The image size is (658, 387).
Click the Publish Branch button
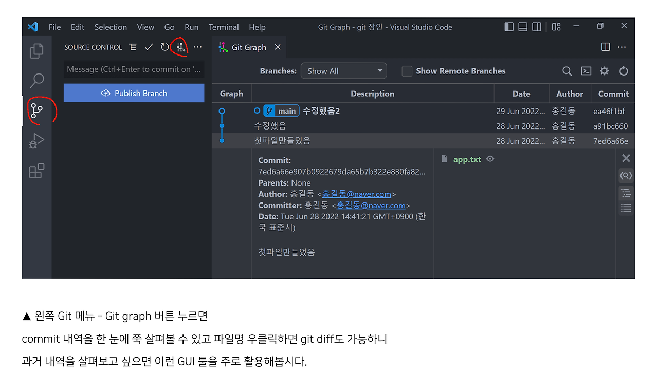pyautogui.click(x=134, y=93)
